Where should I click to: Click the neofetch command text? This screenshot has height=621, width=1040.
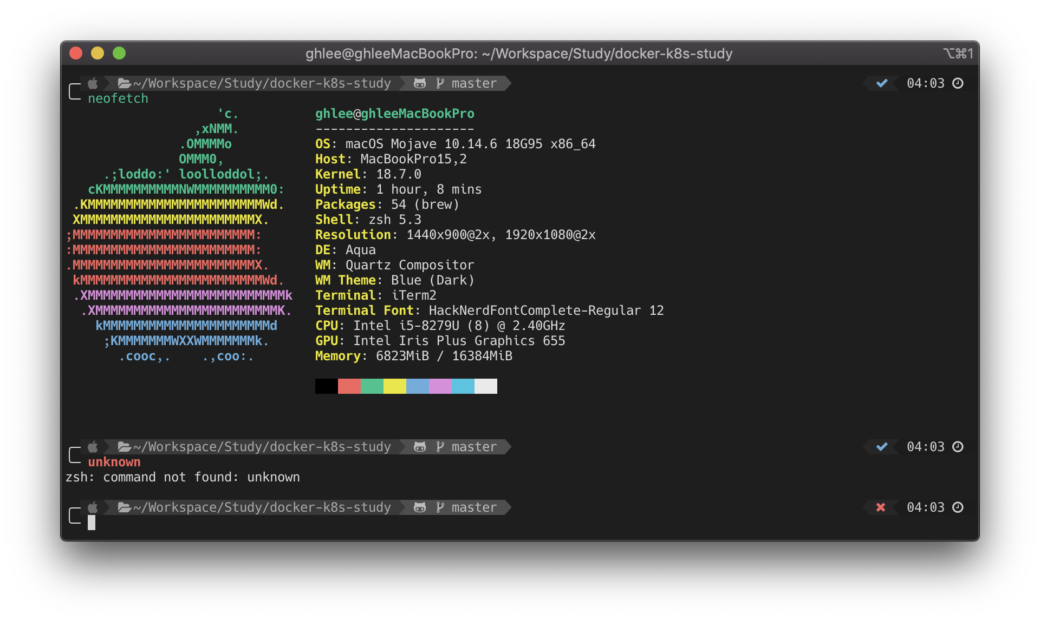tap(118, 98)
